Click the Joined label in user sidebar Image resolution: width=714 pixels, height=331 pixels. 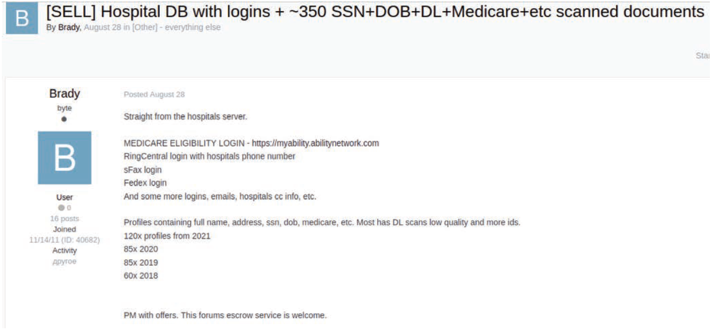click(64, 229)
